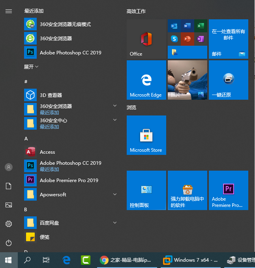Open the 360安全中心 folder entry

click(x=71, y=123)
